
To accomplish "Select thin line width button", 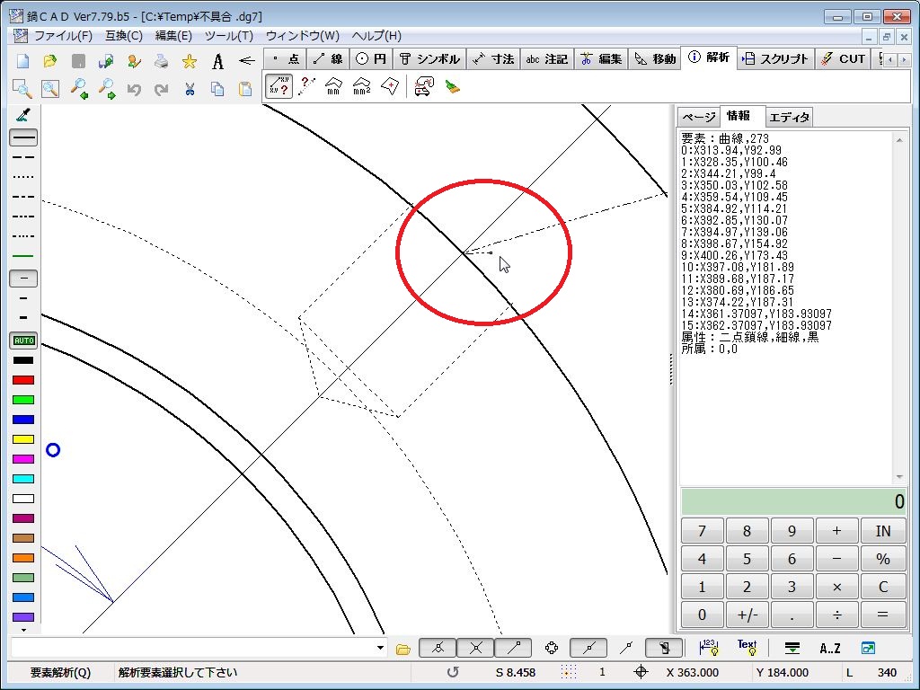I will pos(23,279).
